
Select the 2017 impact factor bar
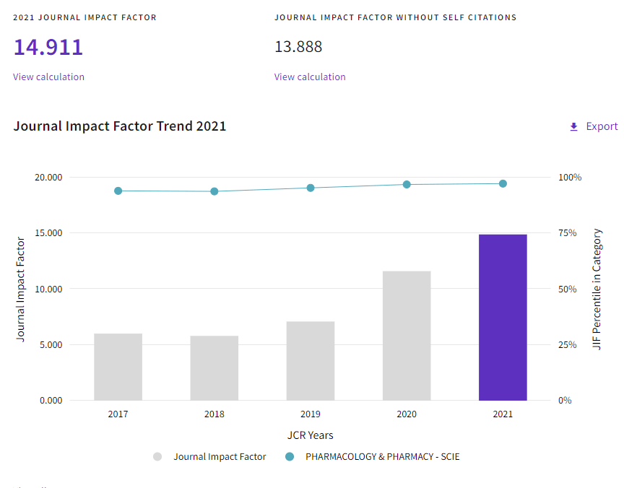[118, 367]
